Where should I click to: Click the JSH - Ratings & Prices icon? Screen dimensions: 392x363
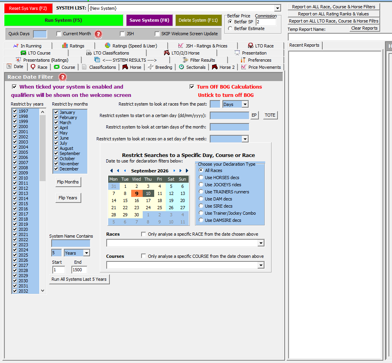(x=180, y=45)
